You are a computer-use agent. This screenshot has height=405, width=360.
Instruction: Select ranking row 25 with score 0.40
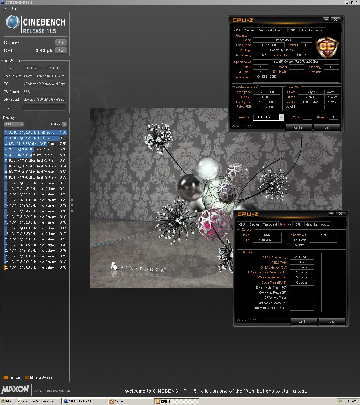click(35, 267)
